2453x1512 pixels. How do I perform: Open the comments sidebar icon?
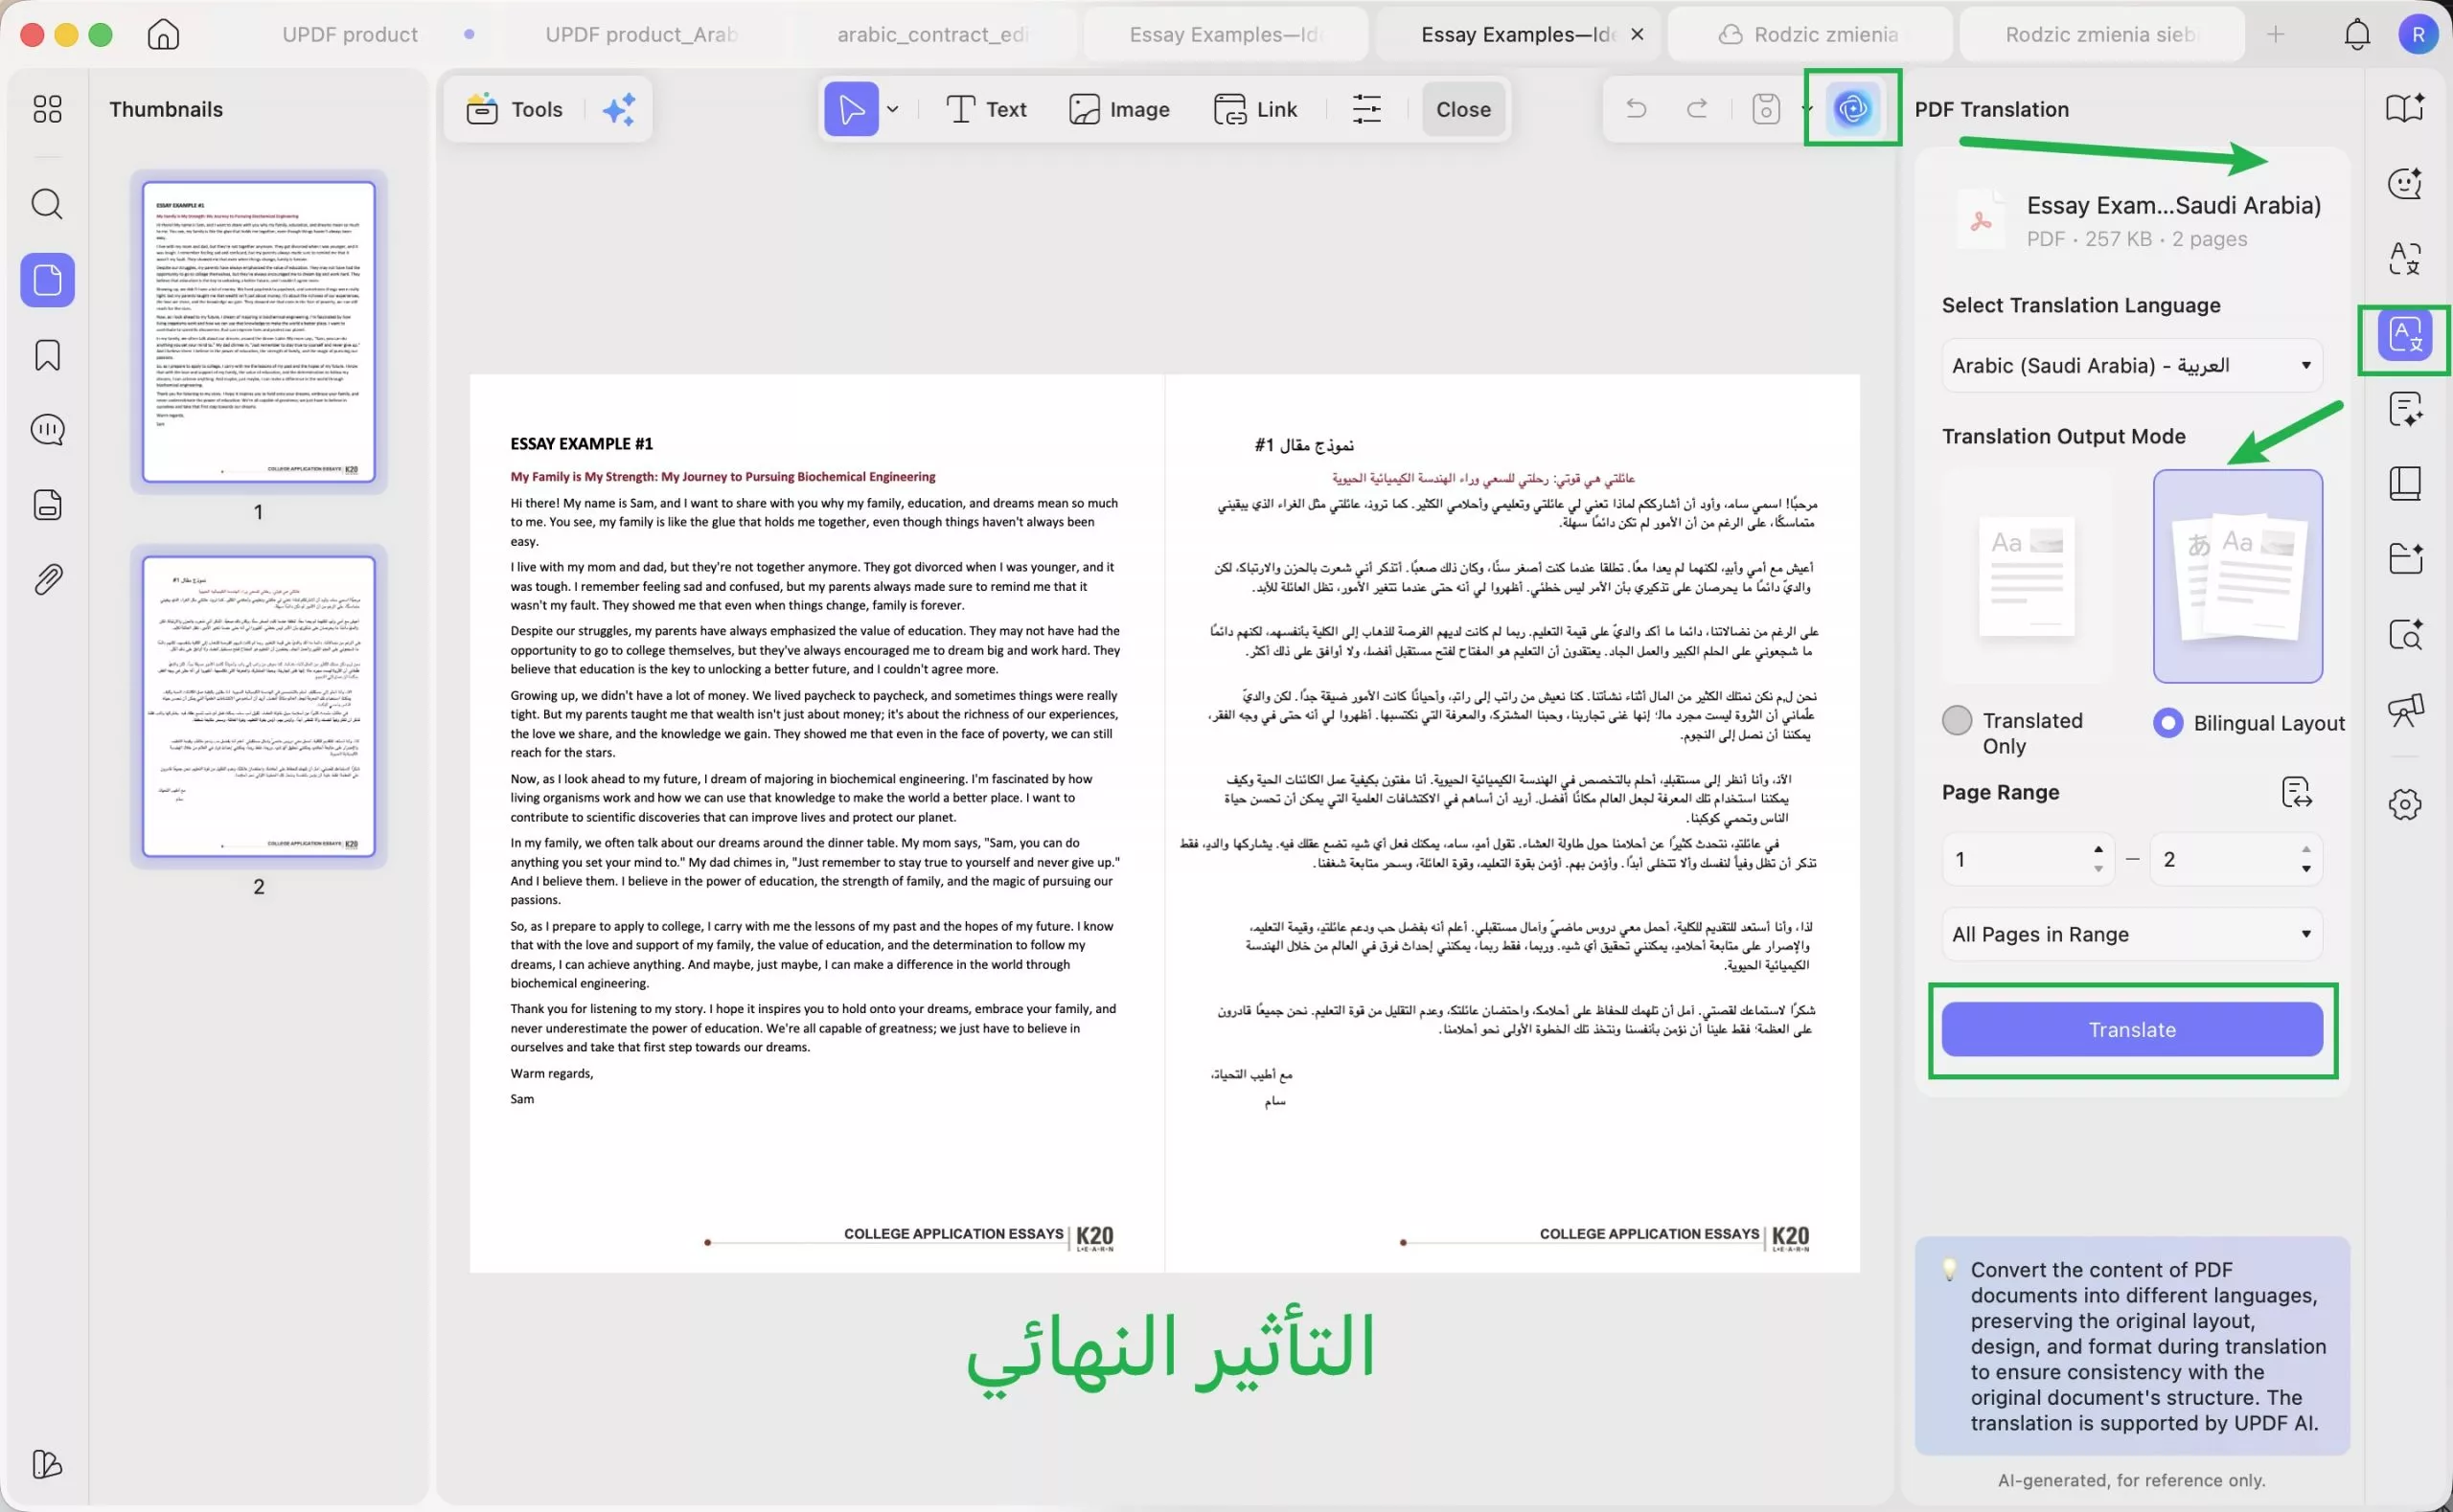tap(47, 430)
